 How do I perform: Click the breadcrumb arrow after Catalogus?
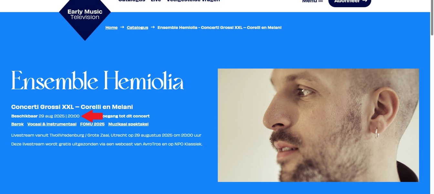(x=153, y=27)
